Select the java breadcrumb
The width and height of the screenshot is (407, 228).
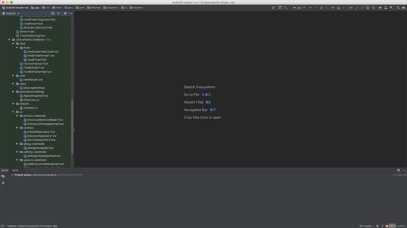[x=69, y=8]
